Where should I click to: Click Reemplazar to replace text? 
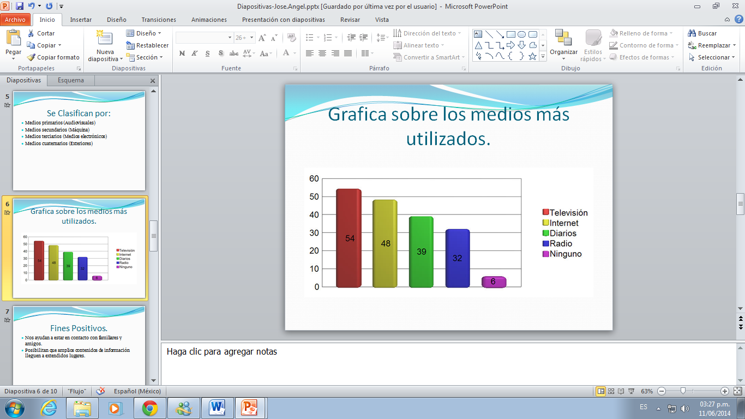click(x=712, y=45)
